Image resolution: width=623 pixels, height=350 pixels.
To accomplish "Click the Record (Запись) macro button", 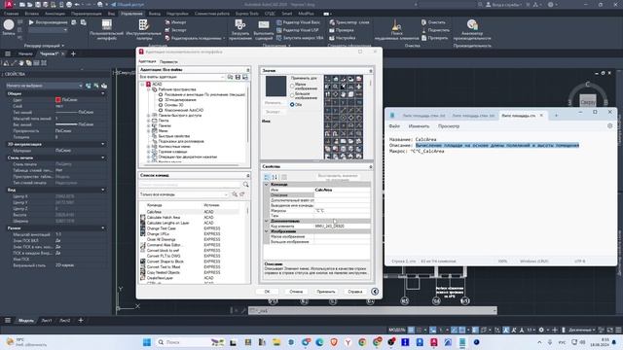I will click(x=9, y=27).
